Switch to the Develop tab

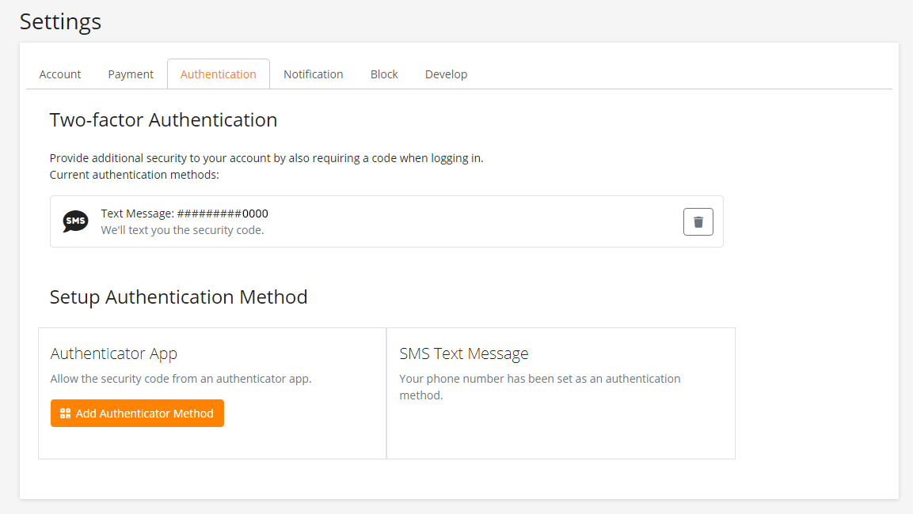click(x=446, y=74)
